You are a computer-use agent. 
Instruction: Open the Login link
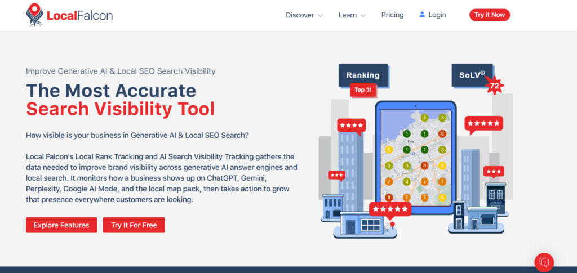[x=433, y=15]
